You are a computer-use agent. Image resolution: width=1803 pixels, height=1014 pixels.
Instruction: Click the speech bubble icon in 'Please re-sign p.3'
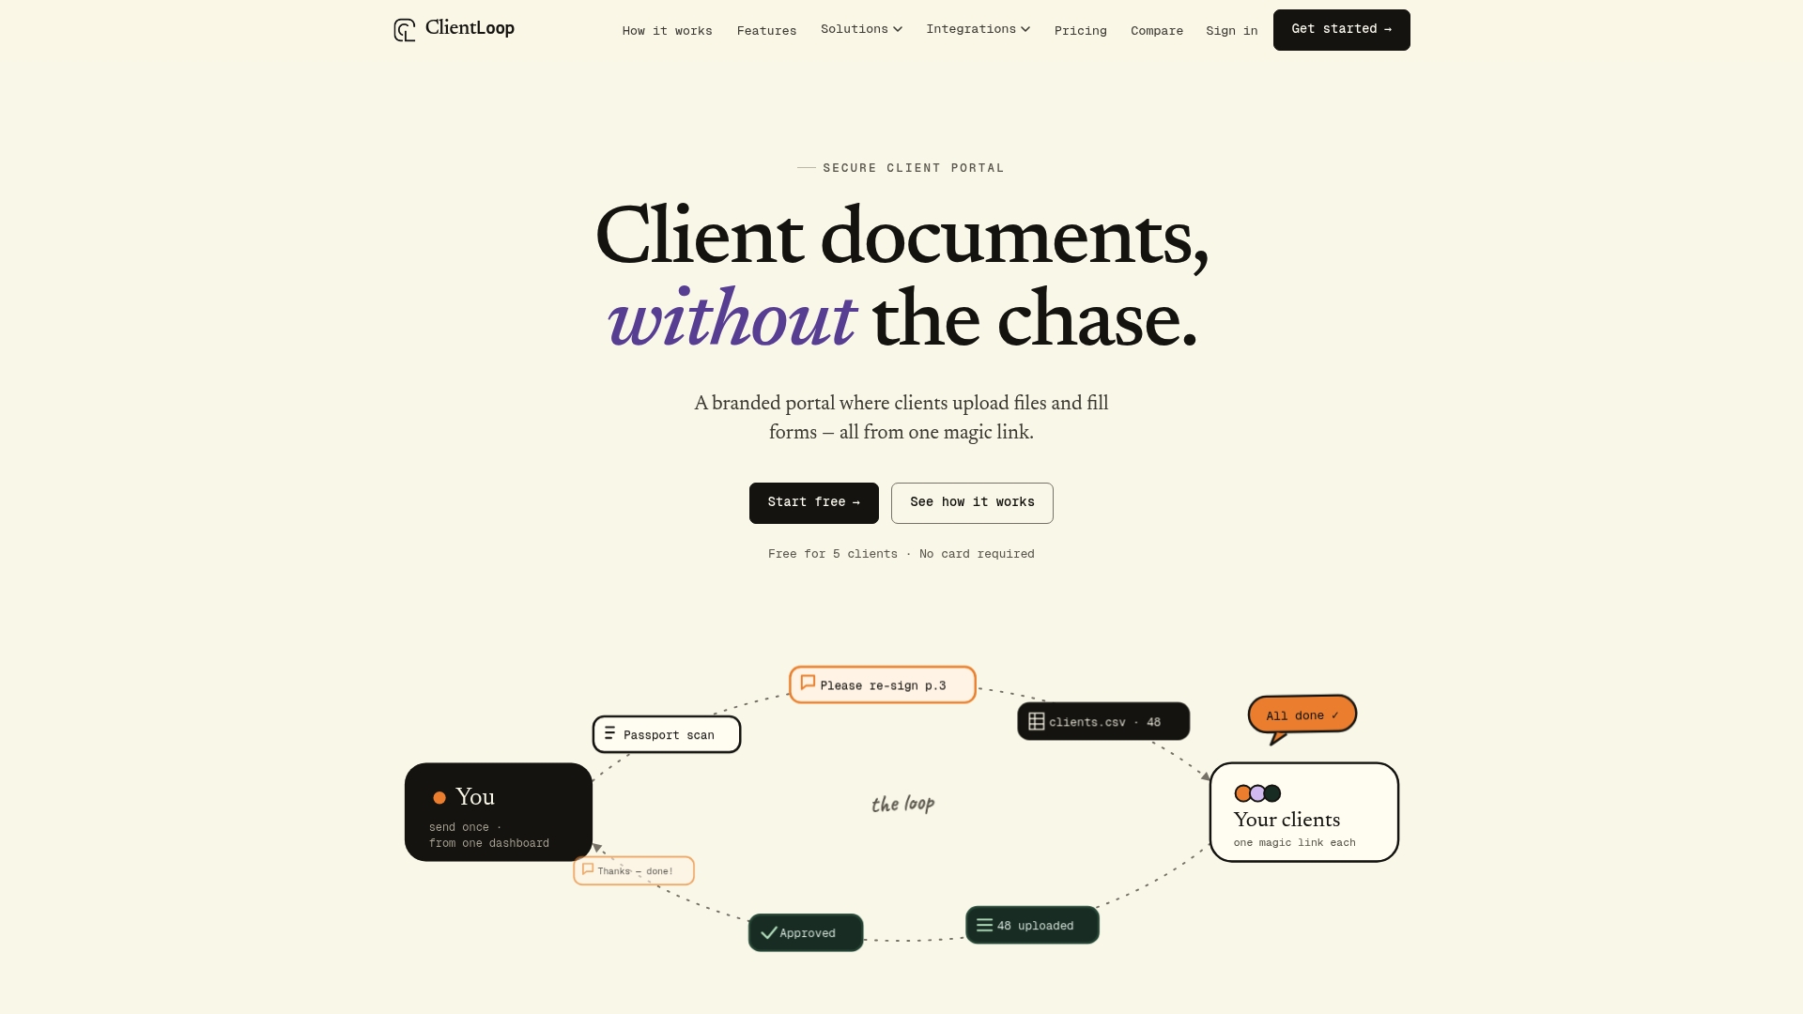point(808,683)
